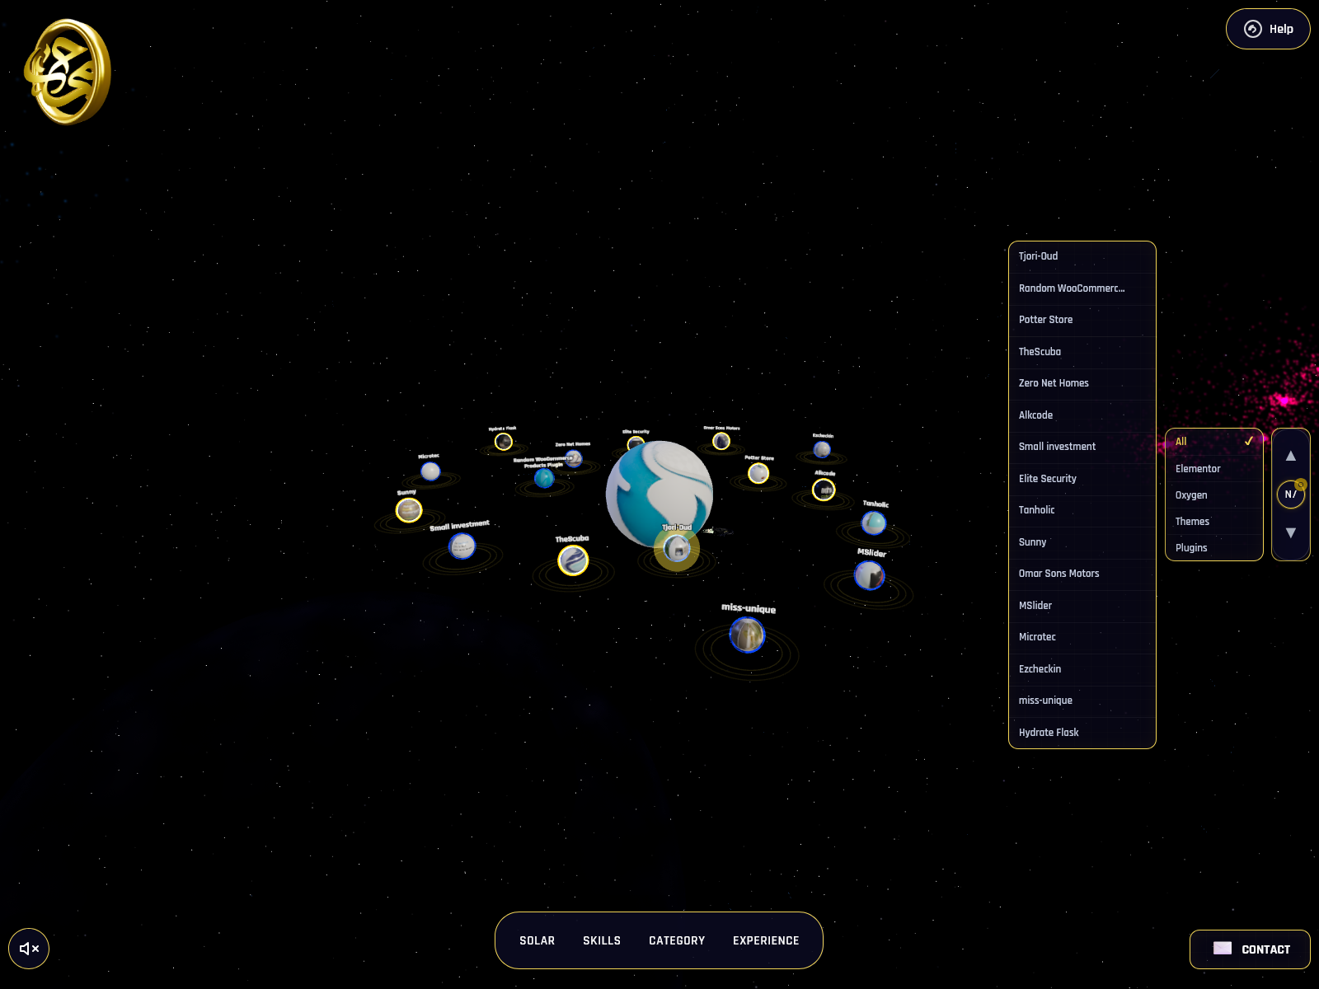
Task: Filter projects by Themes
Action: pyautogui.click(x=1214, y=521)
